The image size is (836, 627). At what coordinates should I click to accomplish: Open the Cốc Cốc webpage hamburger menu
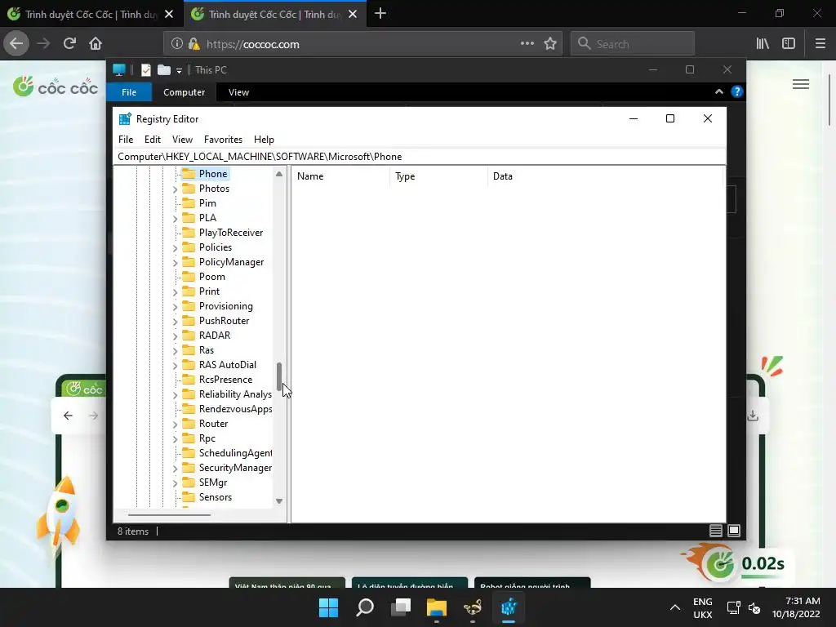point(800,84)
